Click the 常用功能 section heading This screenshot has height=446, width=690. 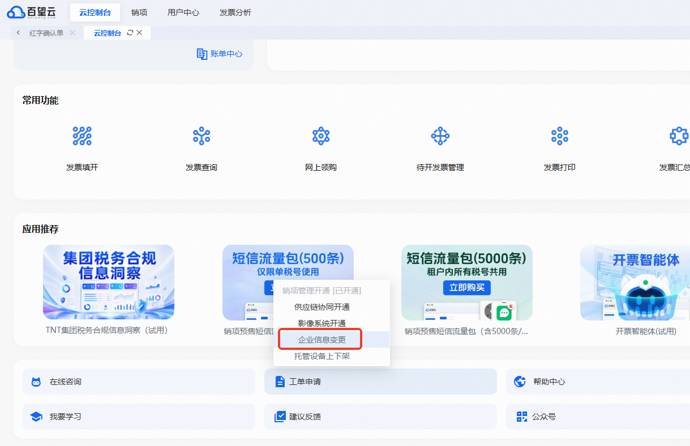(40, 101)
